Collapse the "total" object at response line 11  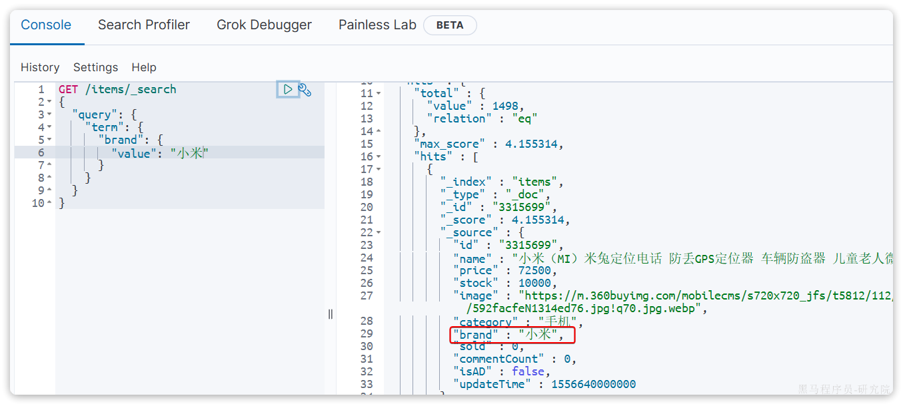point(379,94)
